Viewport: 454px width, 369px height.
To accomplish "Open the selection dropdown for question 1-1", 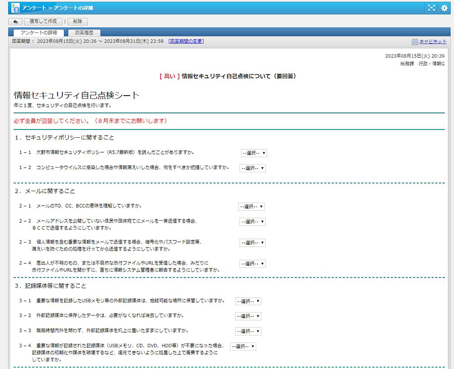I will click(254, 153).
